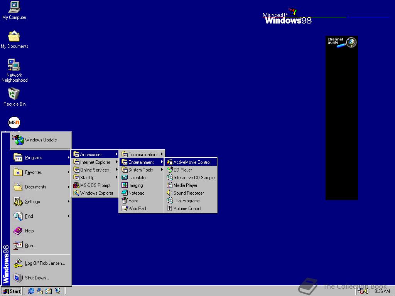
Task: Choose Log Off Rob Jansen...
Action: pyautogui.click(x=40, y=263)
